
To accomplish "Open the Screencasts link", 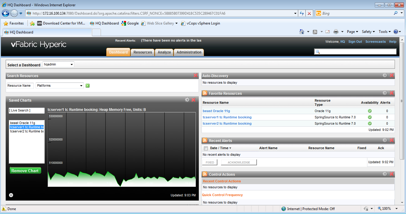I will [x=375, y=42].
